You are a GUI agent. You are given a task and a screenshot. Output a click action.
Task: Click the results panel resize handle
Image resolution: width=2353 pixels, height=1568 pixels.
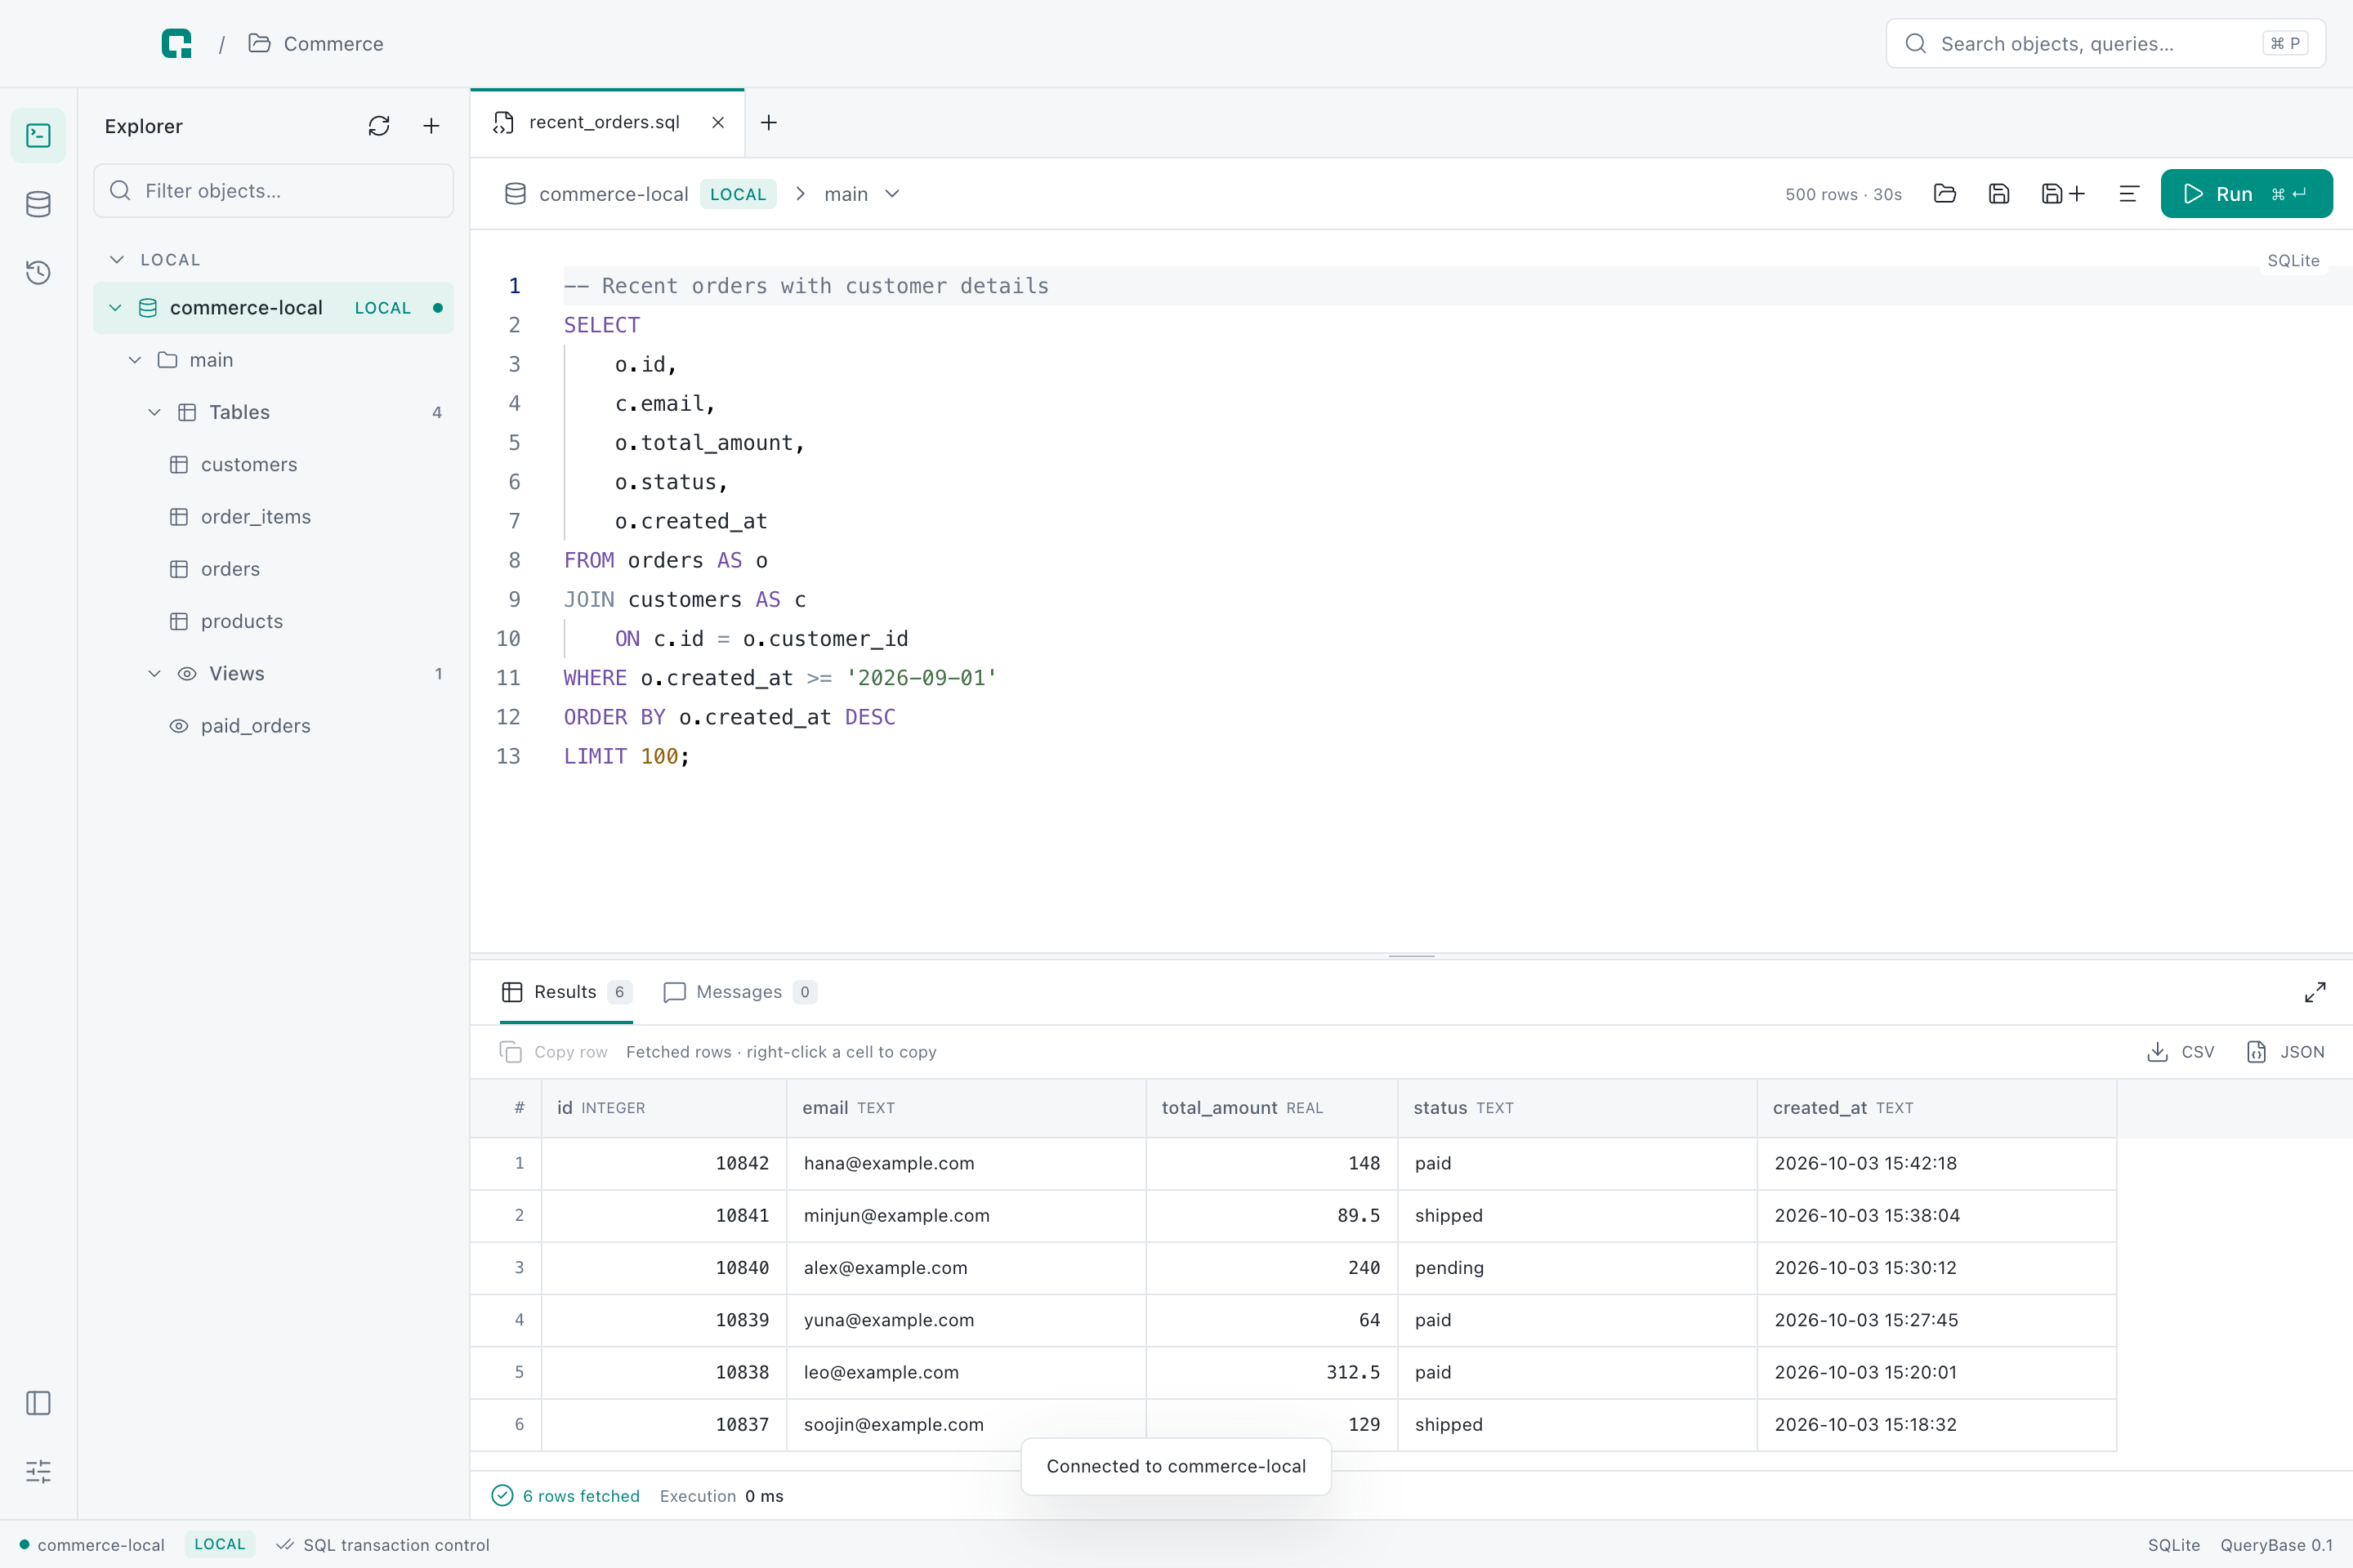1412,956
